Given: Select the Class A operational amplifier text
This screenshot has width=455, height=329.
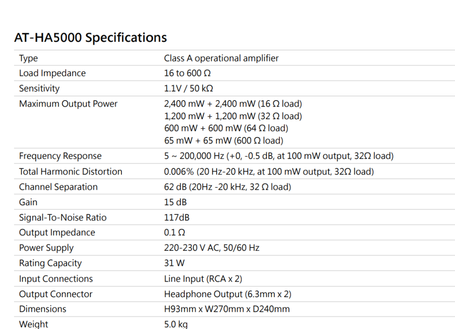Looking at the screenshot, I should click(221, 58).
